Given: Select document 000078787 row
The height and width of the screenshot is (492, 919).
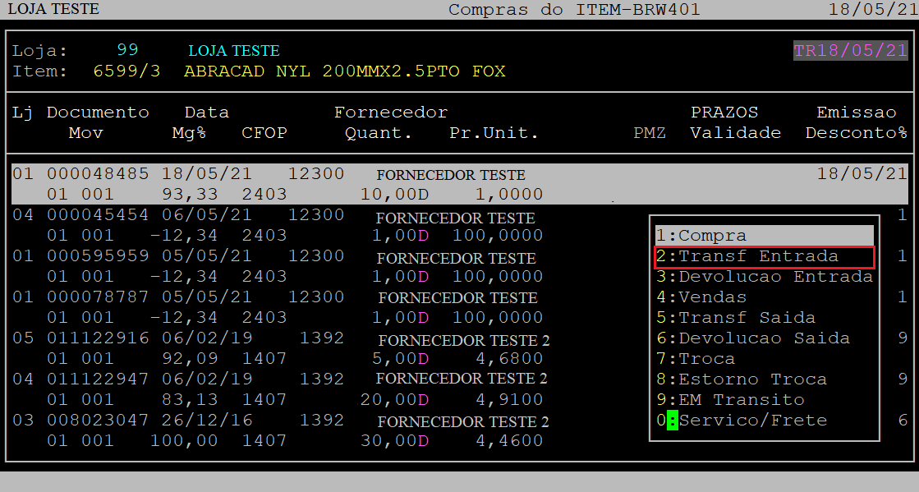Looking at the screenshot, I should [x=98, y=297].
